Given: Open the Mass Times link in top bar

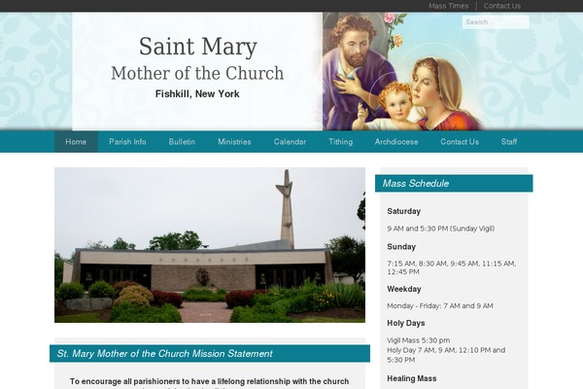Looking at the screenshot, I should click(448, 6).
